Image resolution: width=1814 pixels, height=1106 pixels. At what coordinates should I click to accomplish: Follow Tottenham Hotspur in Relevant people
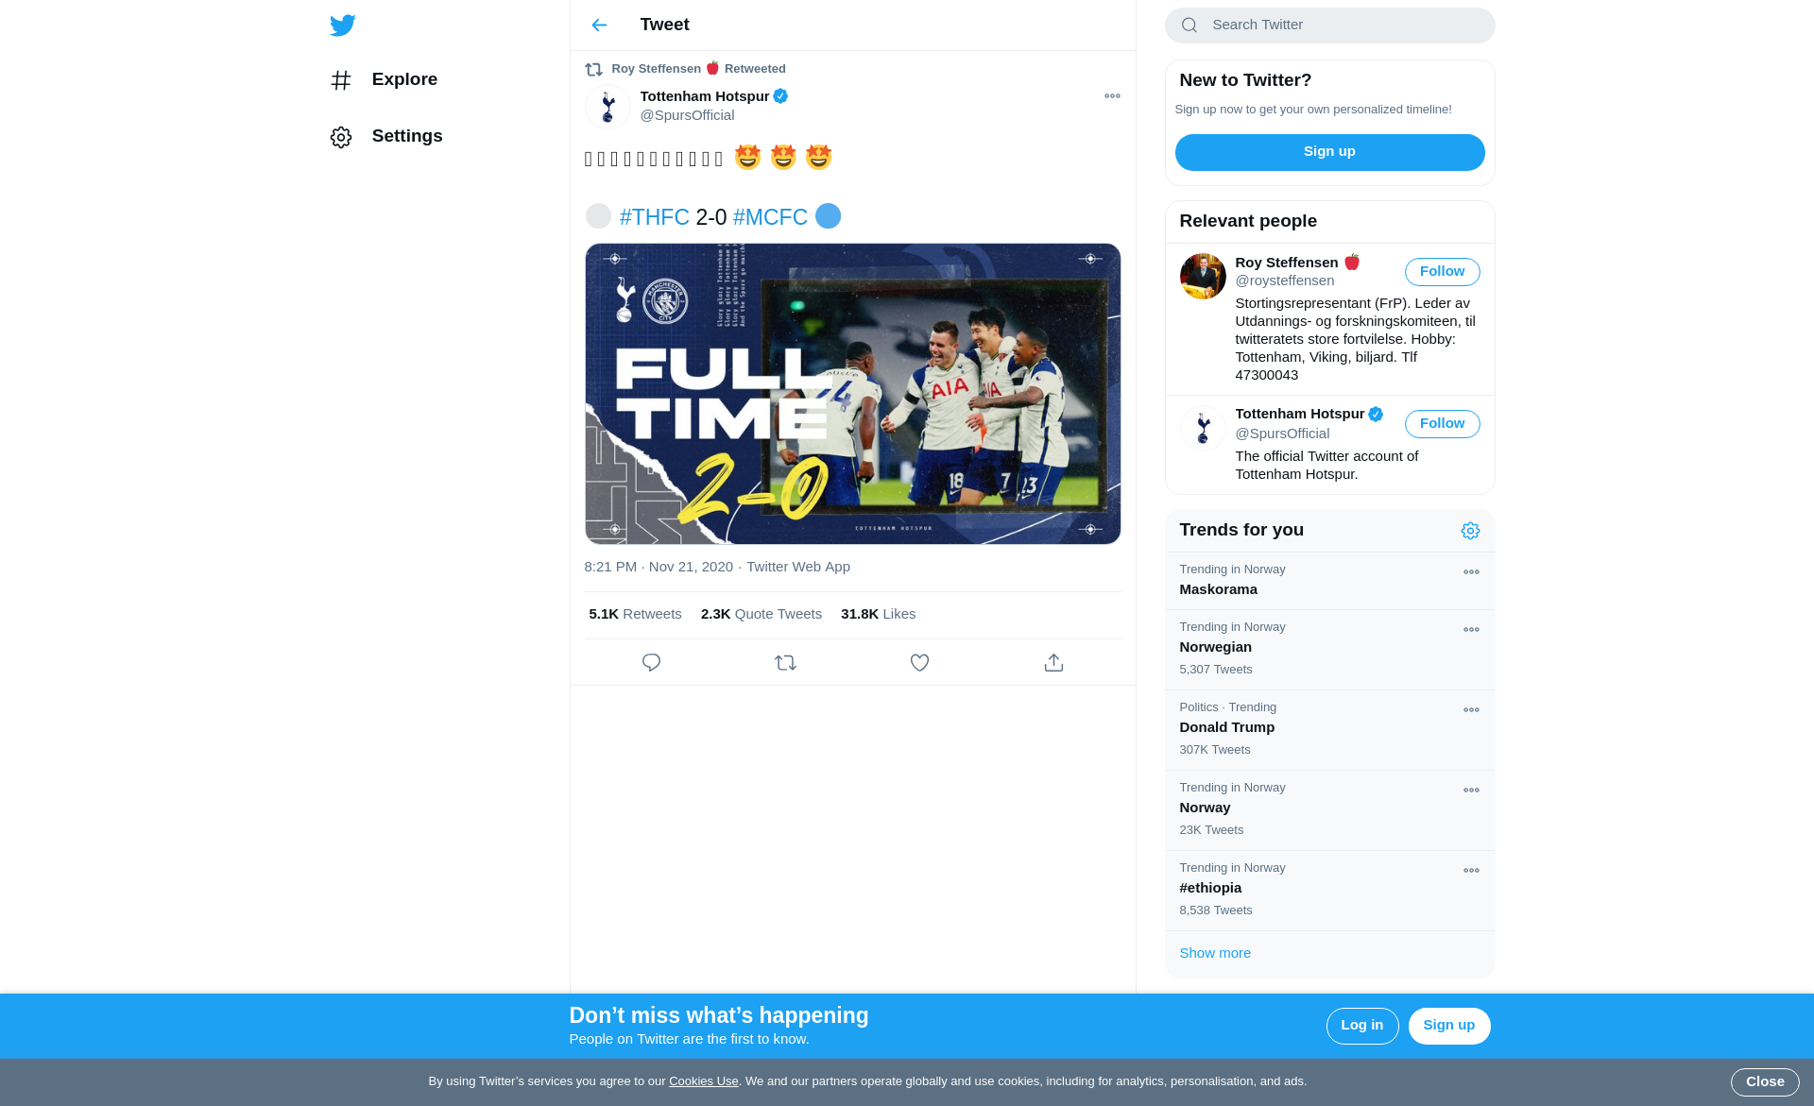click(x=1442, y=424)
